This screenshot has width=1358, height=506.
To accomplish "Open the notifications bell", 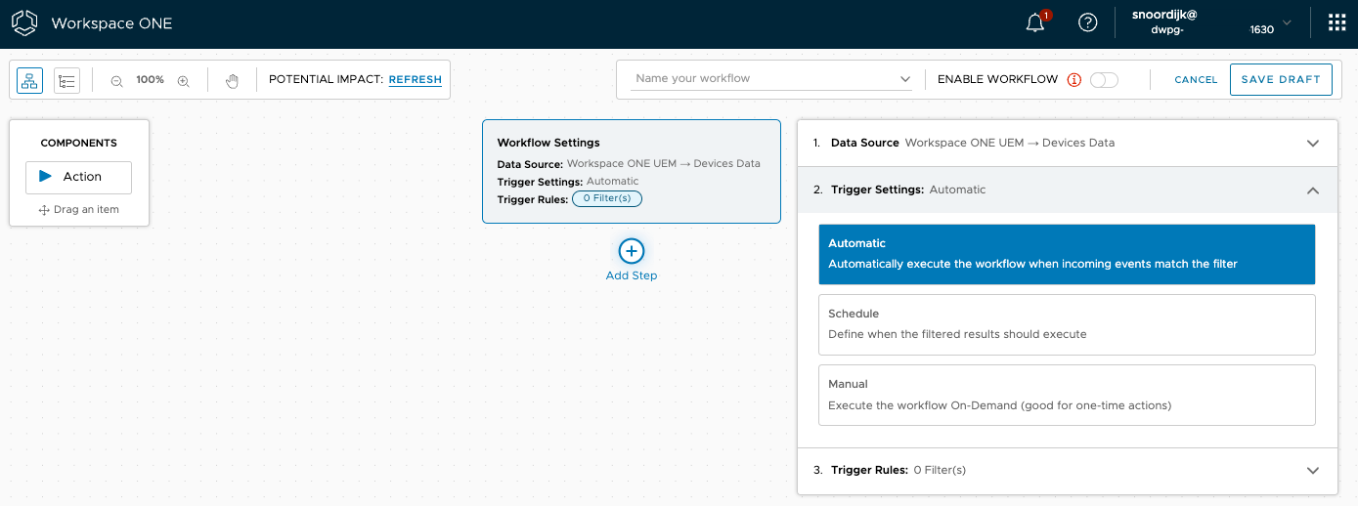I will point(1035,23).
